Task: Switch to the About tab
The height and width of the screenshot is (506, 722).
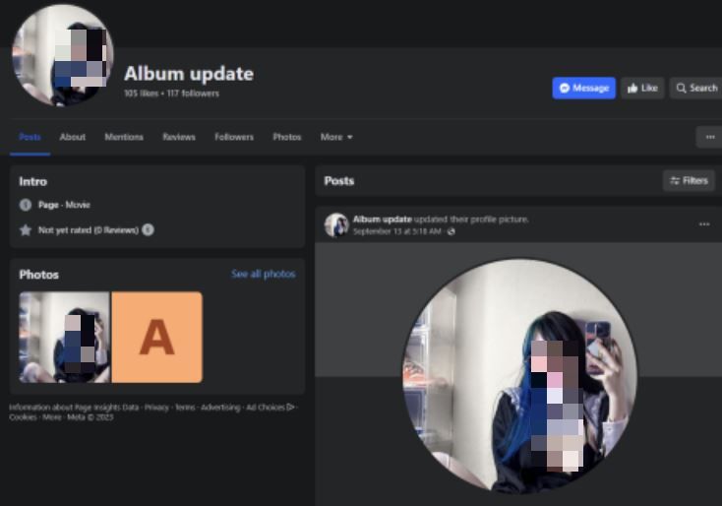Action: [73, 138]
